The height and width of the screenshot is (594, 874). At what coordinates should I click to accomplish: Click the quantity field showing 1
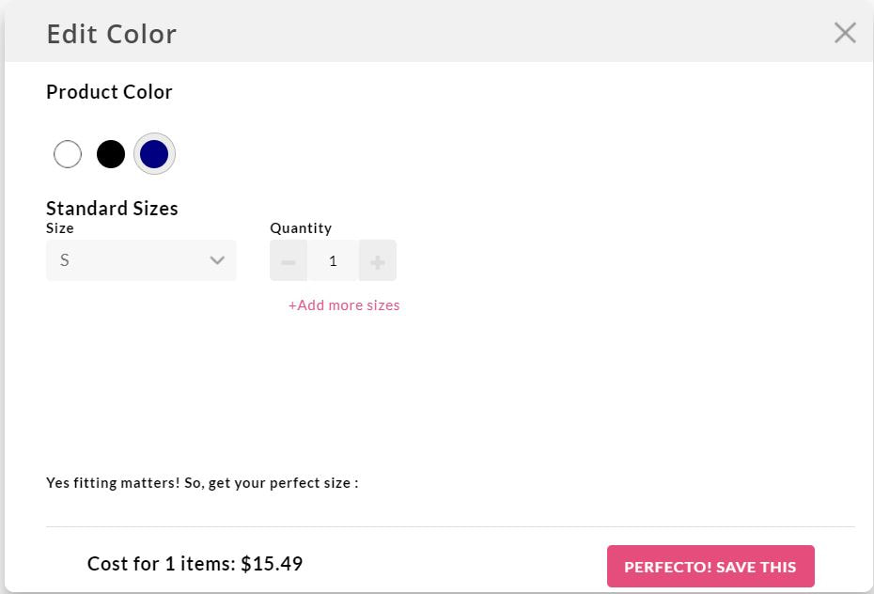[x=333, y=260]
